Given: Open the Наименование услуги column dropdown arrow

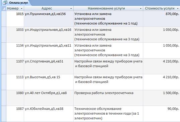Looking at the screenshot, I should 141,8.
